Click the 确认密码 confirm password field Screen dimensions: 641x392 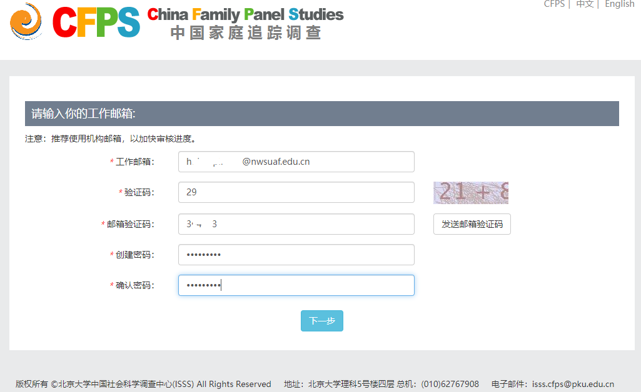[296, 285]
